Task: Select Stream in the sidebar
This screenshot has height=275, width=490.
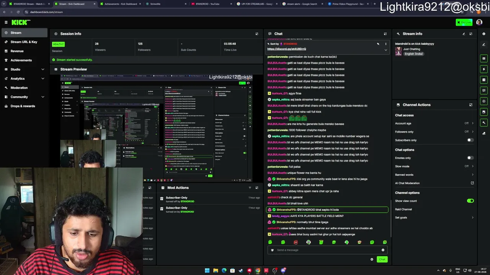Action: coord(24,33)
